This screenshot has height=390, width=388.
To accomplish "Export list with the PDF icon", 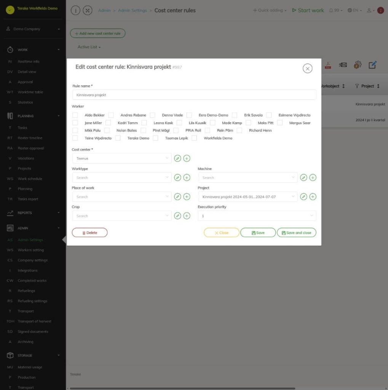I will (328, 65).
